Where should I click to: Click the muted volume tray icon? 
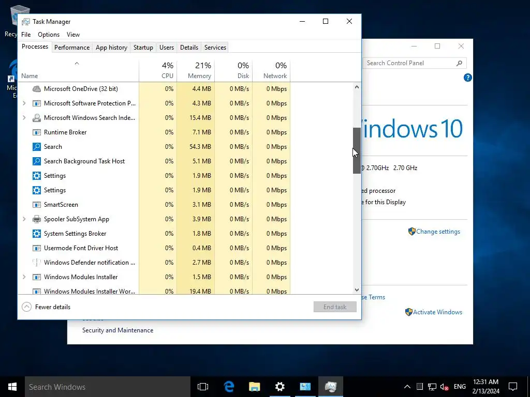pos(444,387)
